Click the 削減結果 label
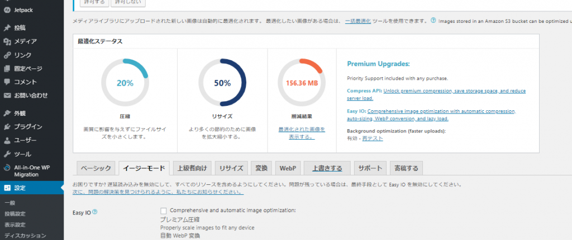572x240 pixels. click(302, 117)
